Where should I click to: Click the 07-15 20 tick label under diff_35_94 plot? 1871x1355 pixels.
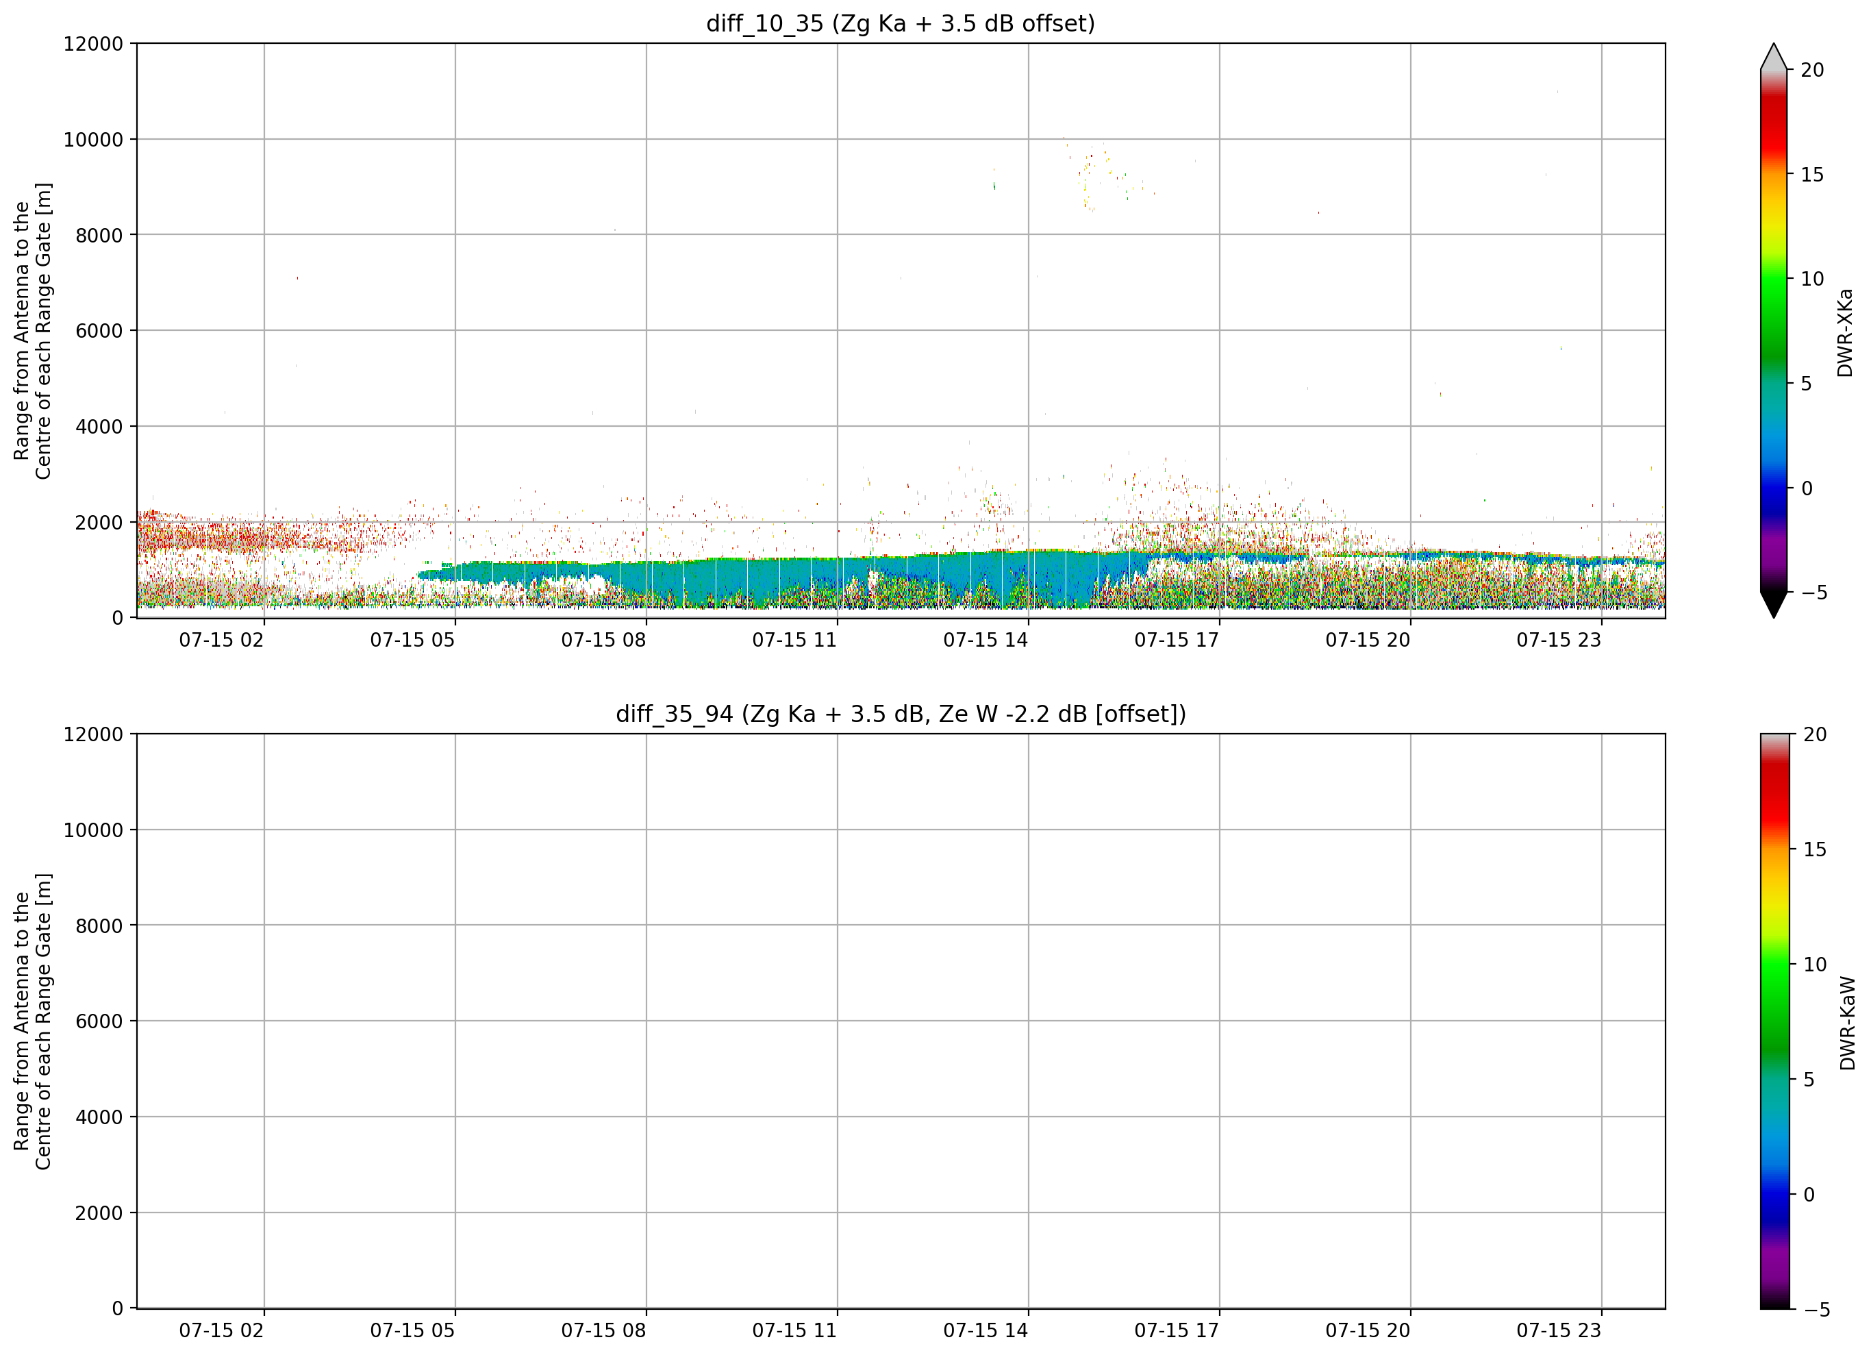(1368, 1331)
